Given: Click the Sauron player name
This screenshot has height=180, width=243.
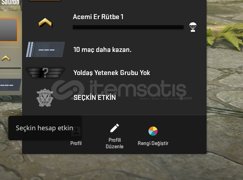Looking at the screenshot, I should pos(10,2).
